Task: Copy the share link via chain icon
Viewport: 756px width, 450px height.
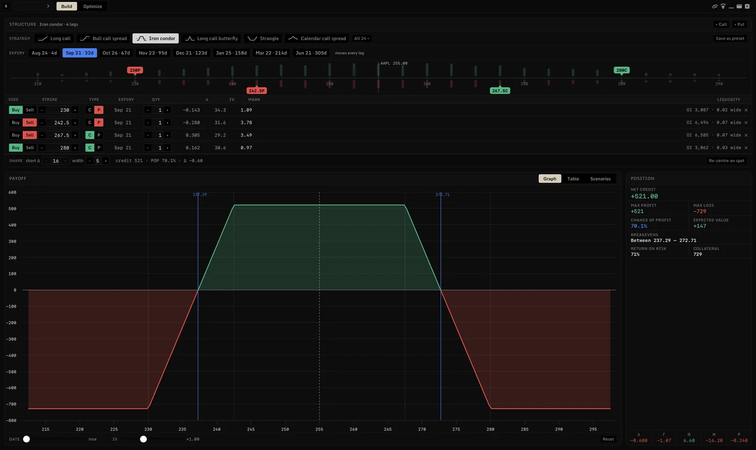Action: pos(715,6)
